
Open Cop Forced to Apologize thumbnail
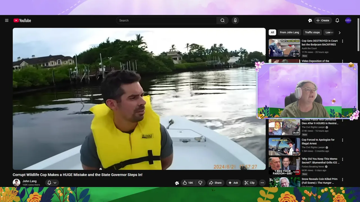(x=284, y=146)
